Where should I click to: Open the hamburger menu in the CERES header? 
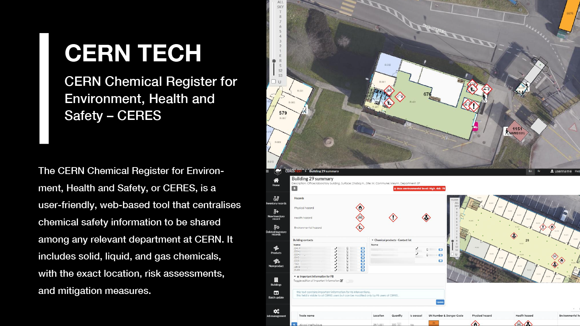[x=267, y=171]
